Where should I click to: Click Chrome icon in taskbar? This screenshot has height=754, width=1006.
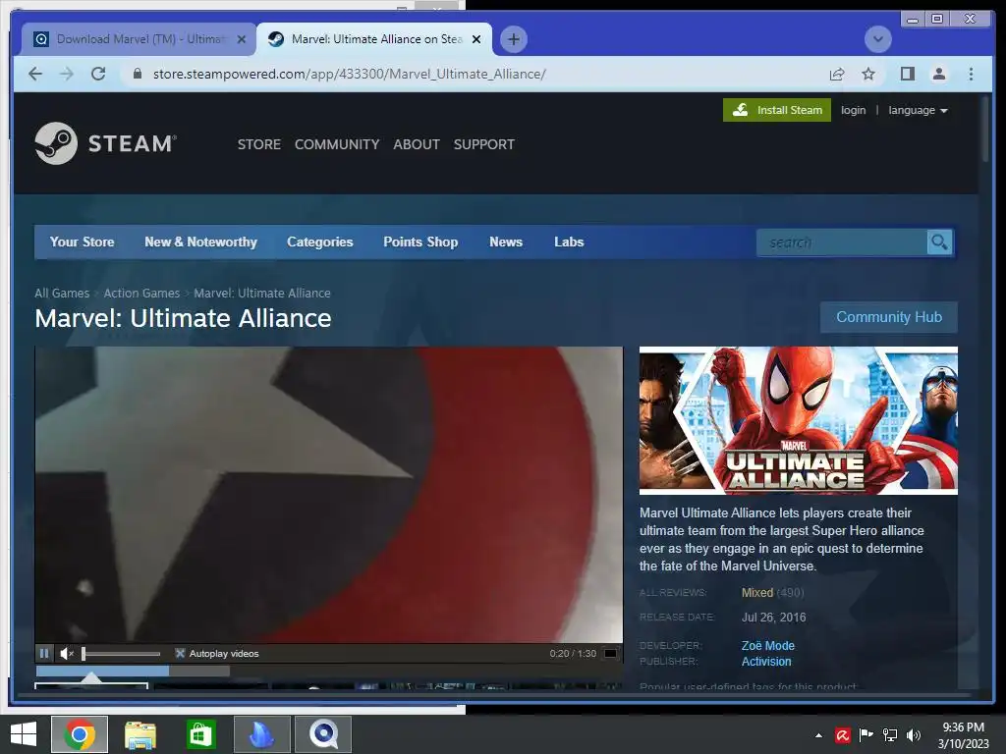(80, 734)
